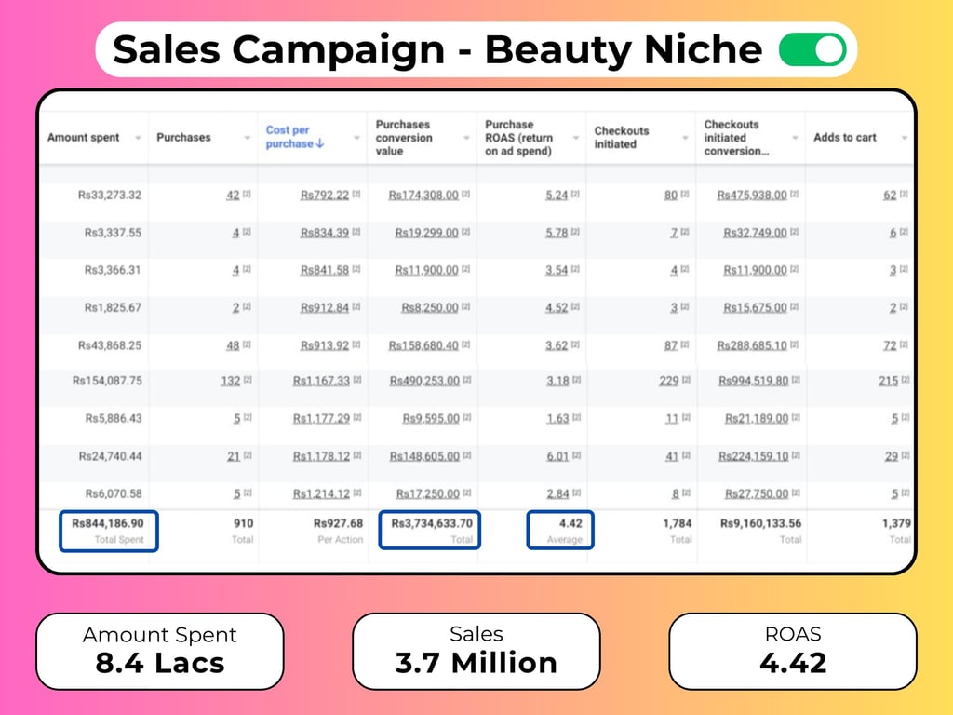Click info icon next to Rs841.58

click(x=356, y=269)
